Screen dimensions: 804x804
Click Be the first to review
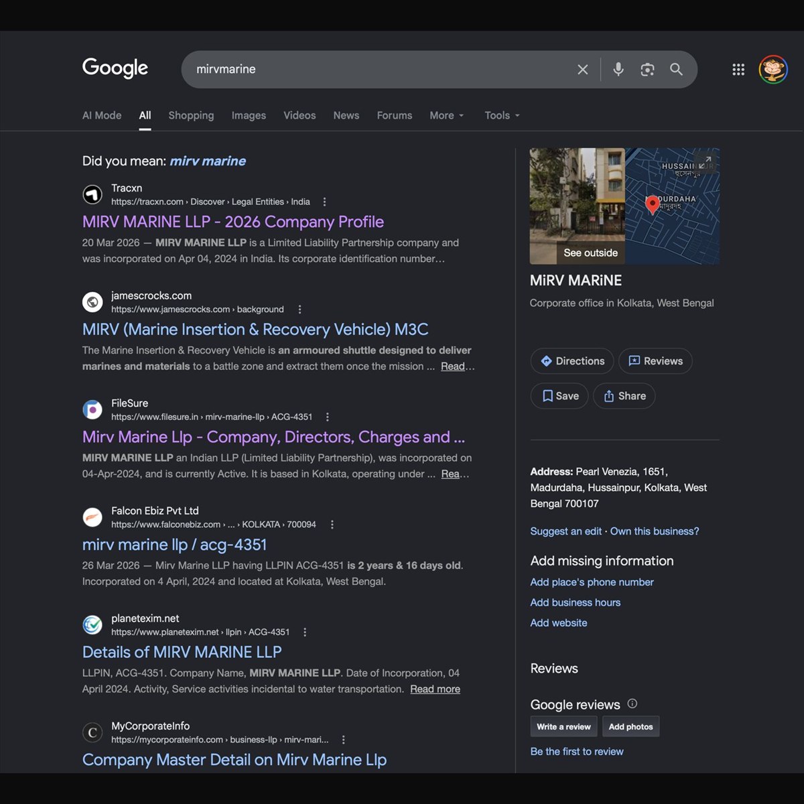click(x=576, y=752)
